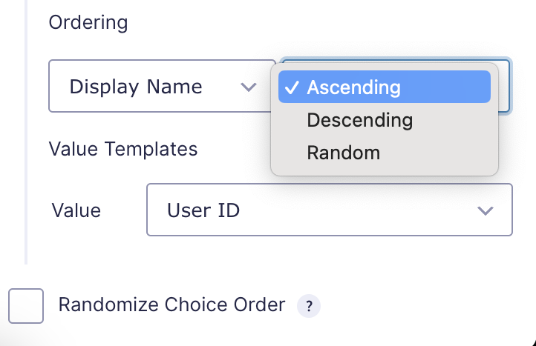Click the checkmark next to Ascending

click(292, 87)
